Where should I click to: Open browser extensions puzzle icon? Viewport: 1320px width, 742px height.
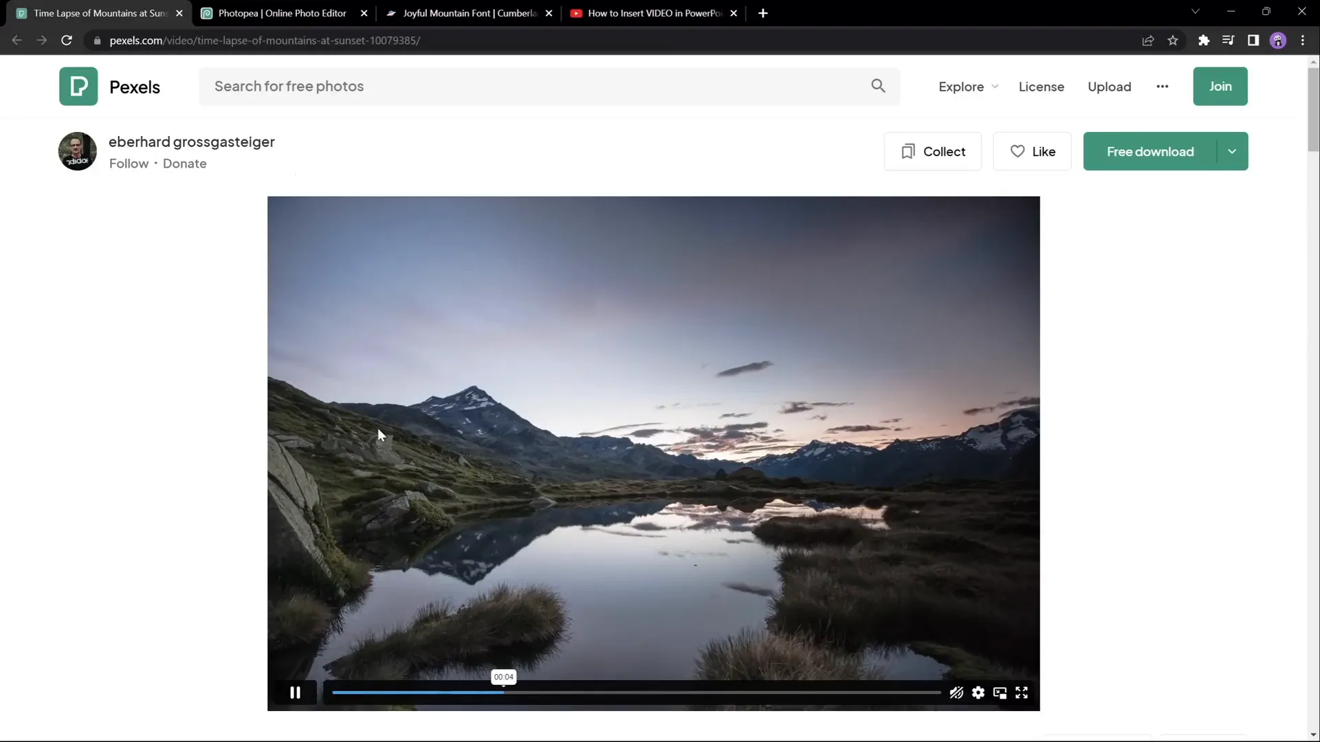(x=1204, y=41)
